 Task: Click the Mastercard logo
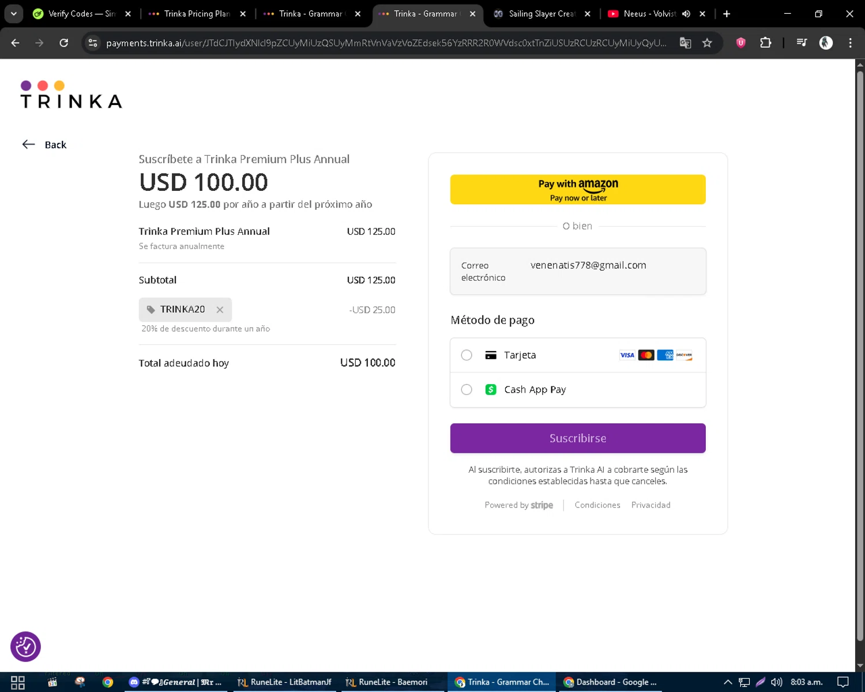646,355
